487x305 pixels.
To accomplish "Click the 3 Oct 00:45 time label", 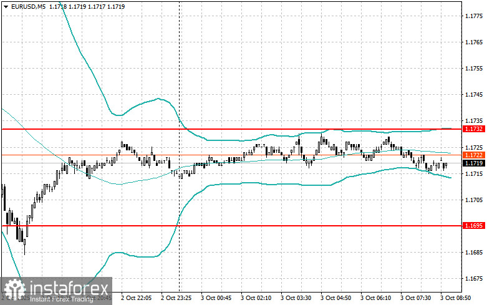I will 216,298.
